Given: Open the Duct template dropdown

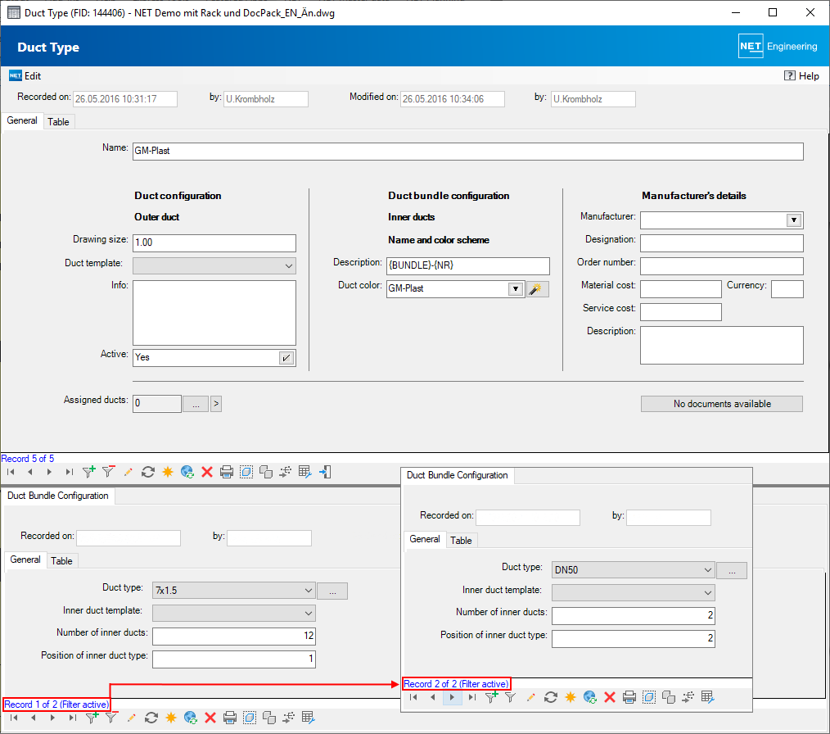Looking at the screenshot, I should (x=288, y=265).
